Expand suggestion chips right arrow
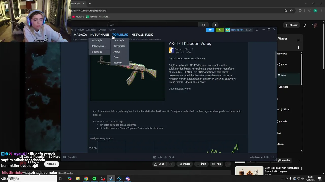 tap(299, 161)
